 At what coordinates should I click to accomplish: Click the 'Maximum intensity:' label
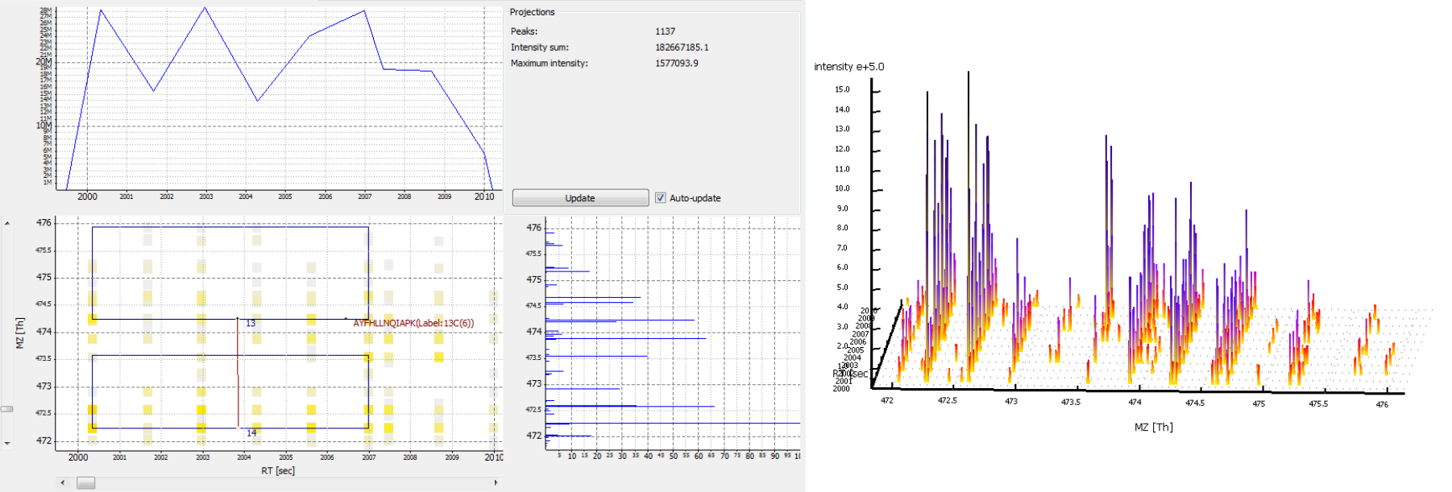[549, 64]
